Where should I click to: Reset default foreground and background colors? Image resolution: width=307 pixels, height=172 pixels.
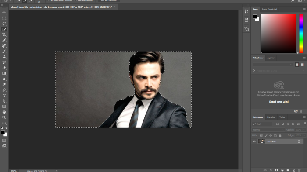tap(2, 128)
